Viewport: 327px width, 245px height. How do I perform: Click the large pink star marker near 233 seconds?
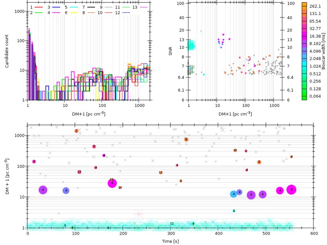138,214
